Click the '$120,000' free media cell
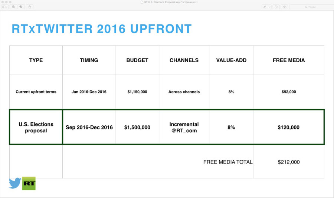The height and width of the screenshot is (198, 334). (x=289, y=127)
